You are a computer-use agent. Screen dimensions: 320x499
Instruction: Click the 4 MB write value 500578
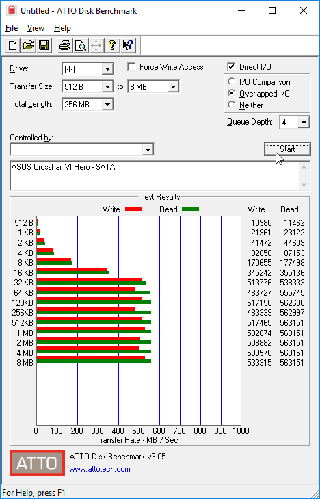pyautogui.click(x=259, y=353)
